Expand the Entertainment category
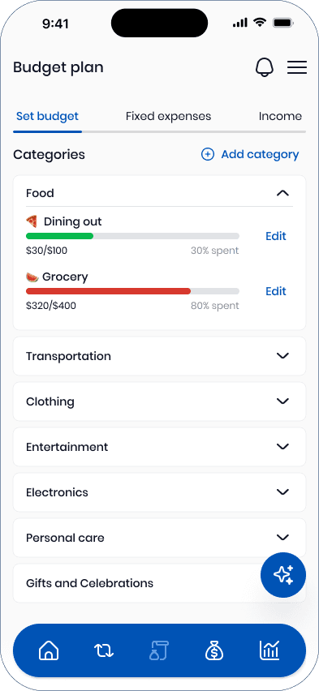Viewport: 319px width, 691px height. tap(159, 447)
